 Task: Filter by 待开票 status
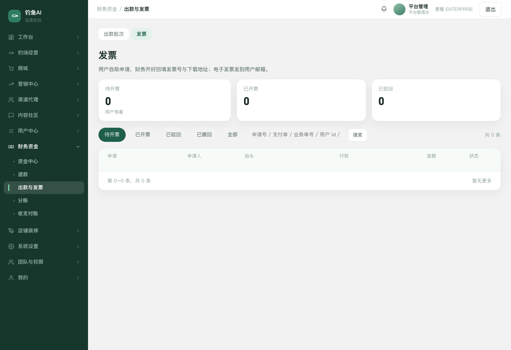point(112,135)
